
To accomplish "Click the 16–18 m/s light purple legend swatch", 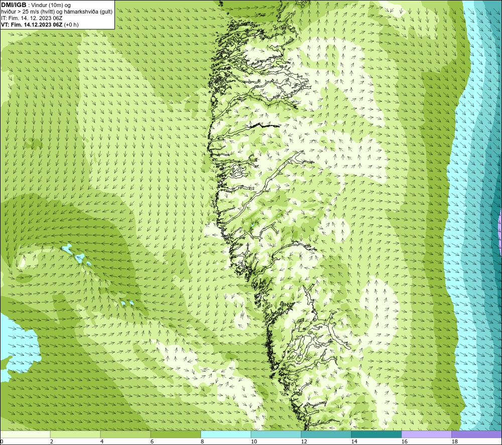I will click(x=426, y=434).
